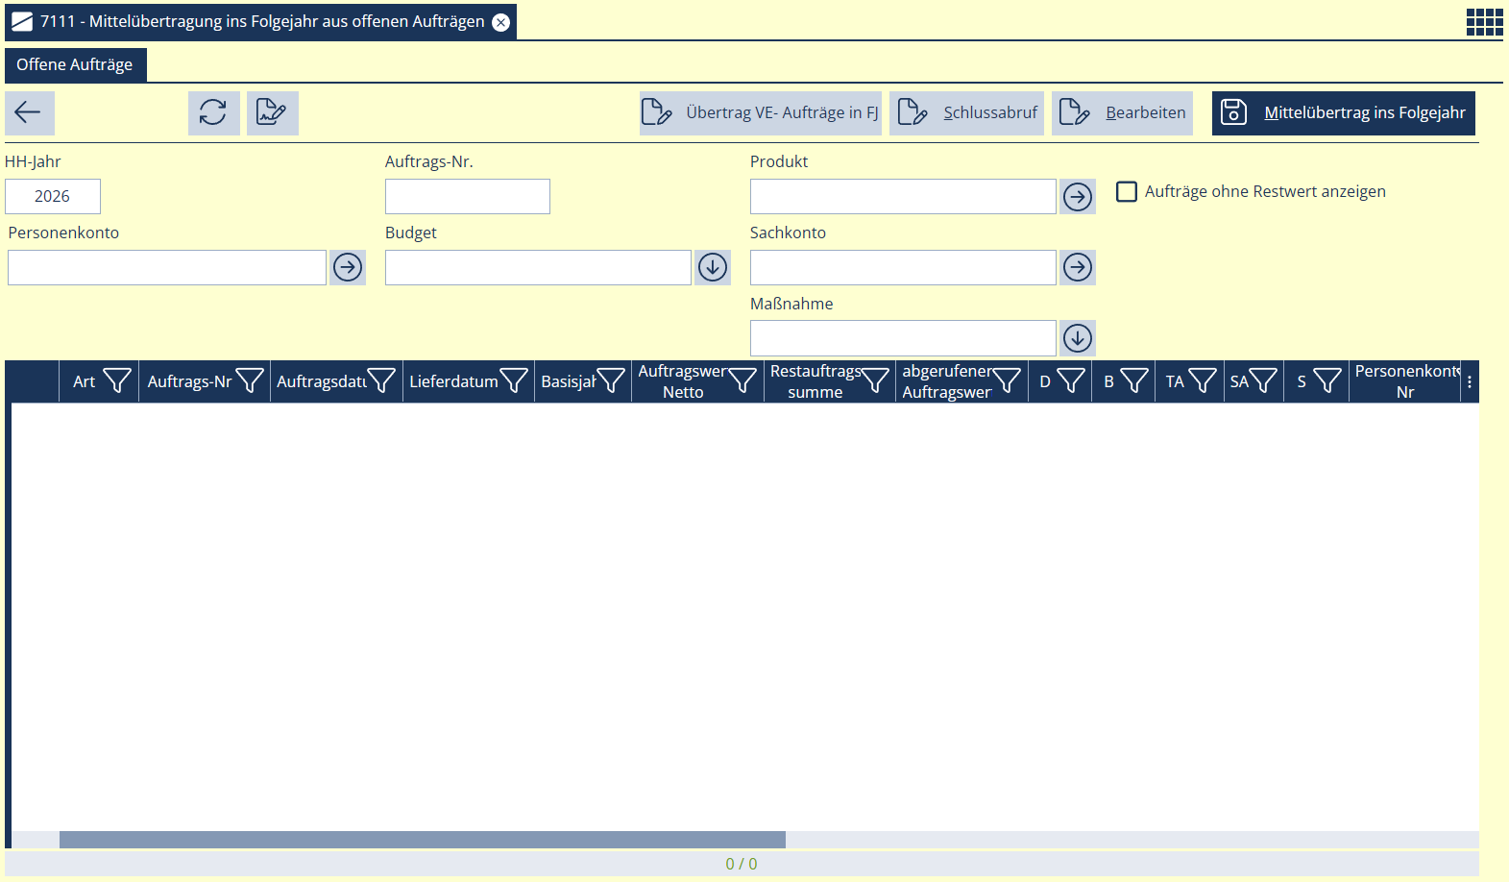Filter the Lieferdatum column
1509x882 pixels.
[514, 381]
